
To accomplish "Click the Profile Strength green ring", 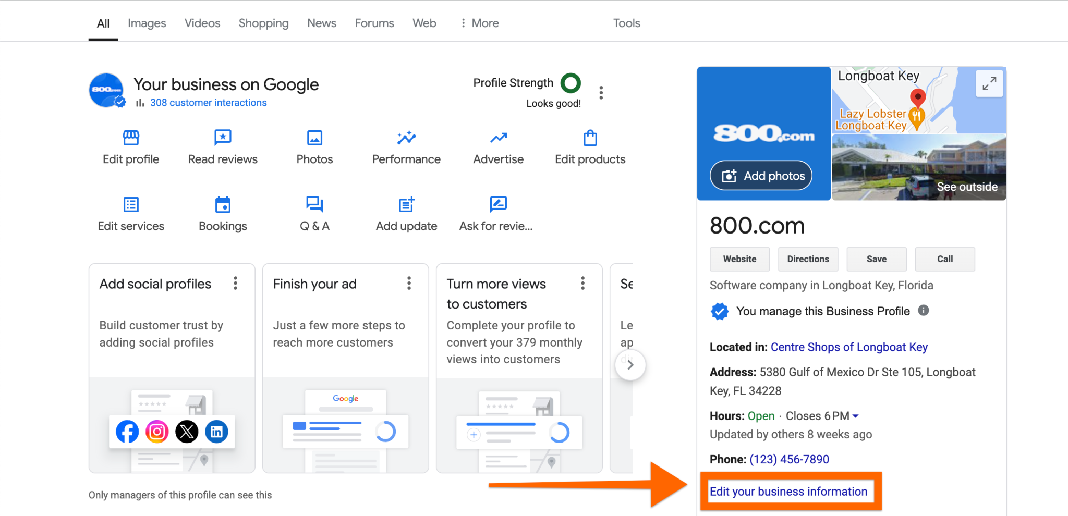I will click(x=571, y=83).
